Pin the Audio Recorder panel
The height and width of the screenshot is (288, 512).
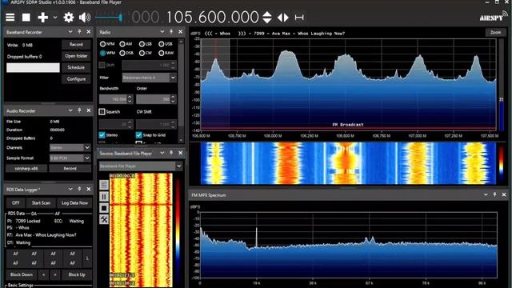(x=79, y=110)
